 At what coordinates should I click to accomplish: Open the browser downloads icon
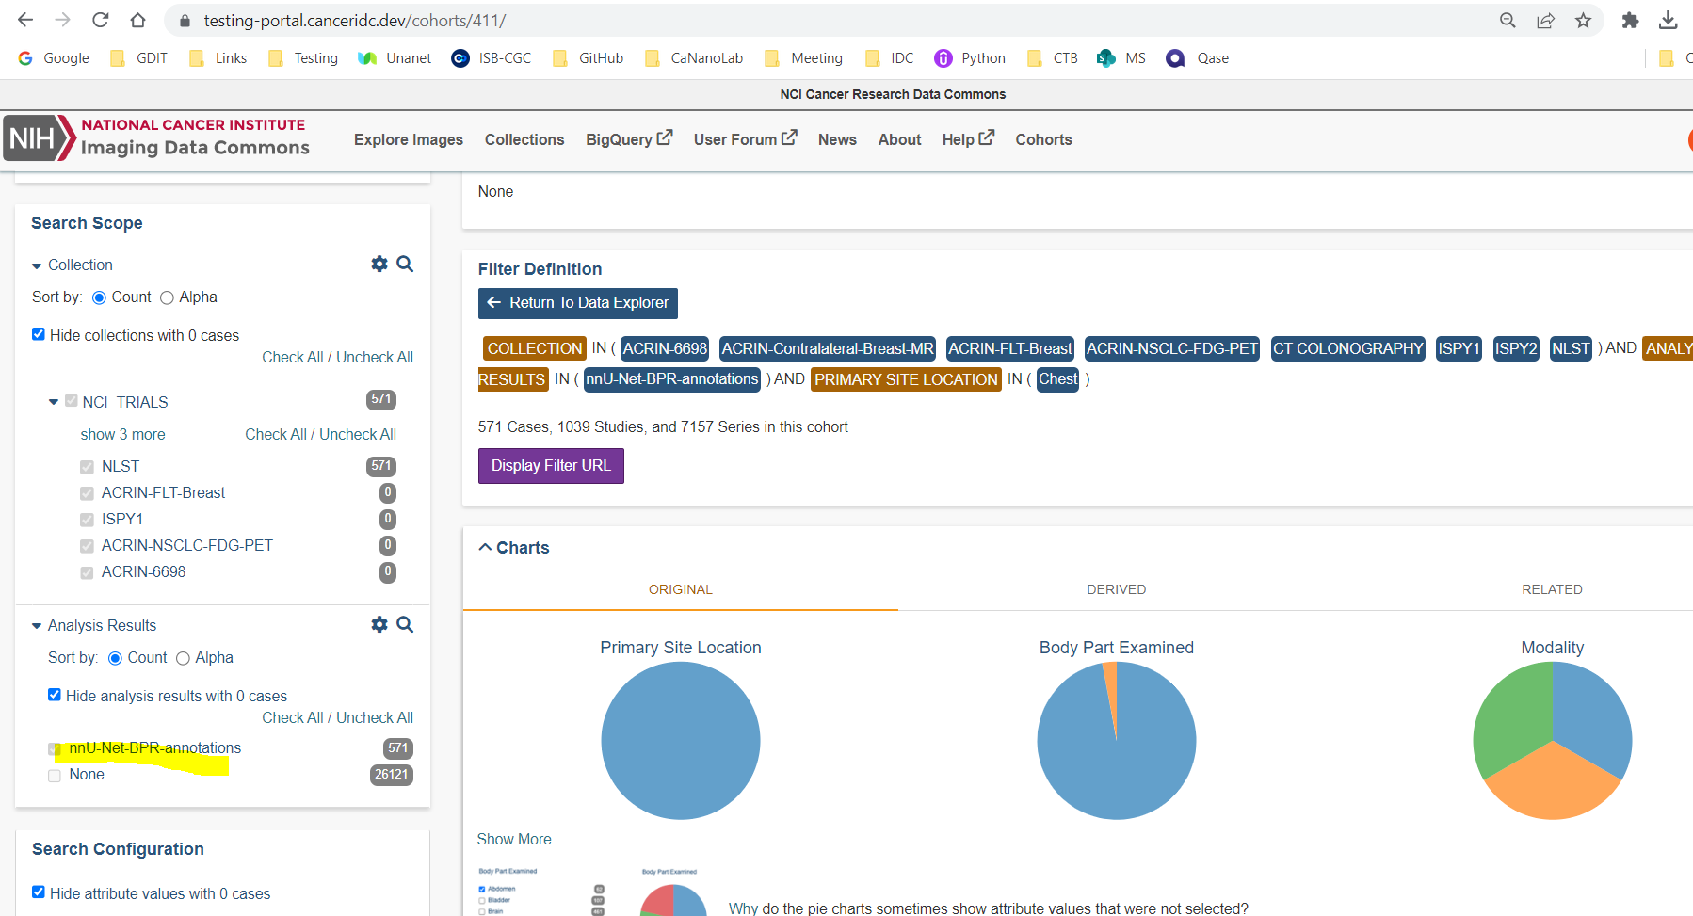point(1669,20)
